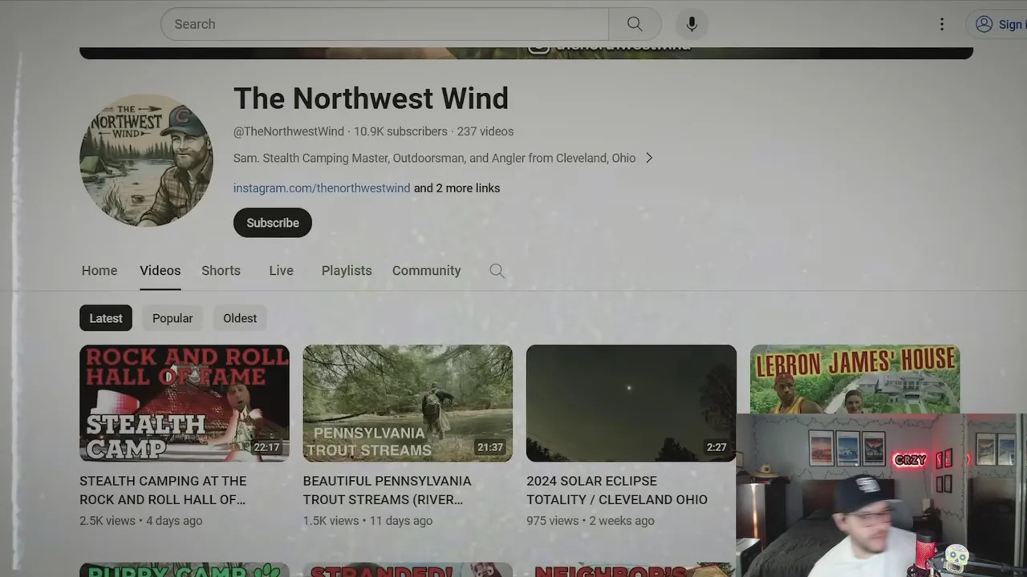Open the three-dot settings menu

tap(942, 24)
